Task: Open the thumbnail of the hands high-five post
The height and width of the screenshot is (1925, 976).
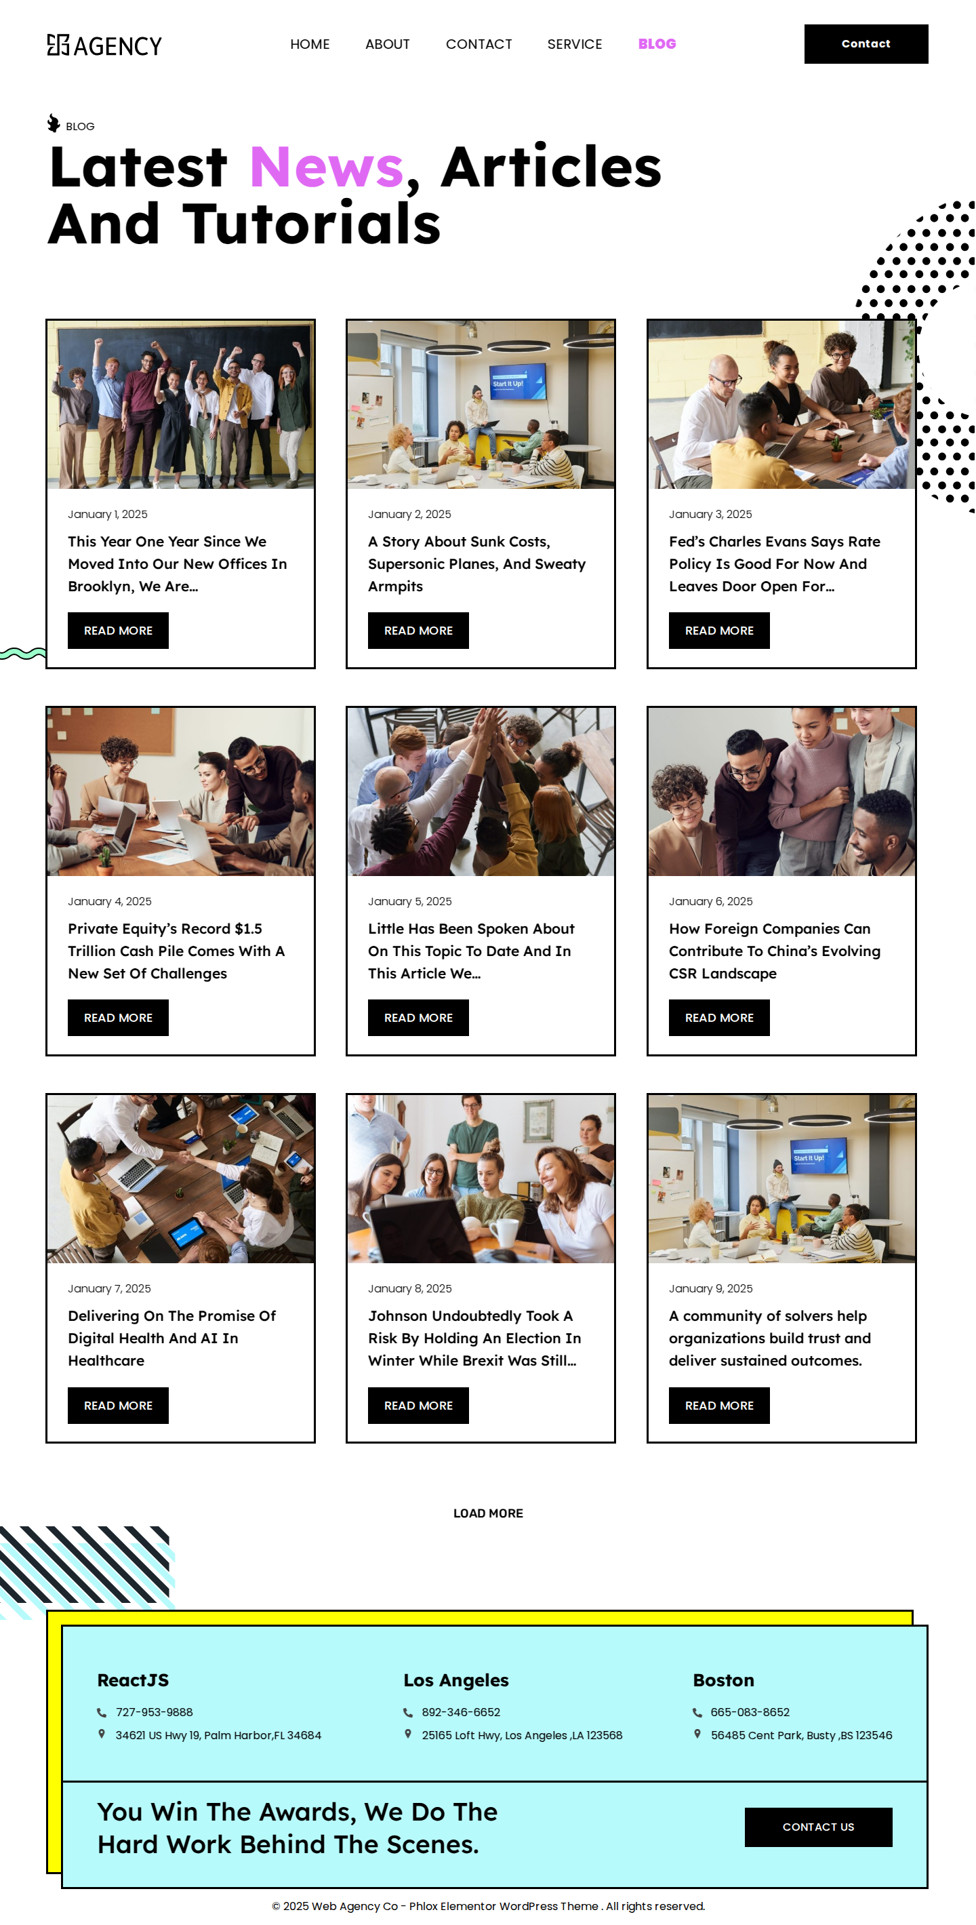Action: coord(480,791)
